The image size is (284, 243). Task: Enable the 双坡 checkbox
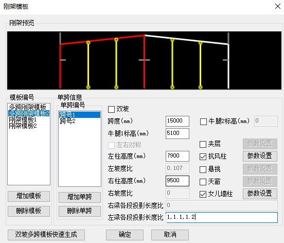(x=111, y=109)
